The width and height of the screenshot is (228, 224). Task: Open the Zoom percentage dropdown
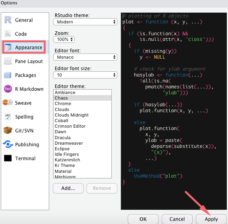(x=64, y=39)
